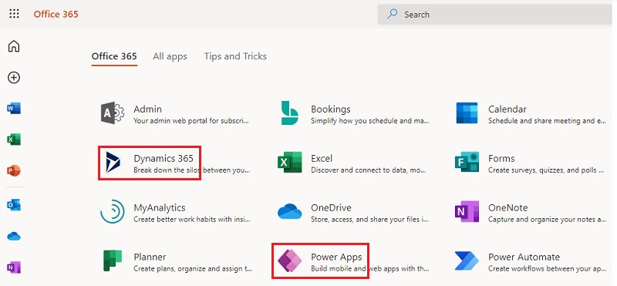Image resolution: width=617 pixels, height=286 pixels.
Task: Open the MyAnalytics app tile
Action: (x=176, y=213)
